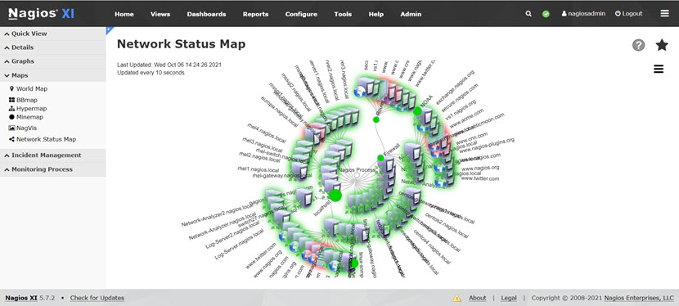Open the Configure menu
The height and width of the screenshot is (306, 679).
click(301, 14)
